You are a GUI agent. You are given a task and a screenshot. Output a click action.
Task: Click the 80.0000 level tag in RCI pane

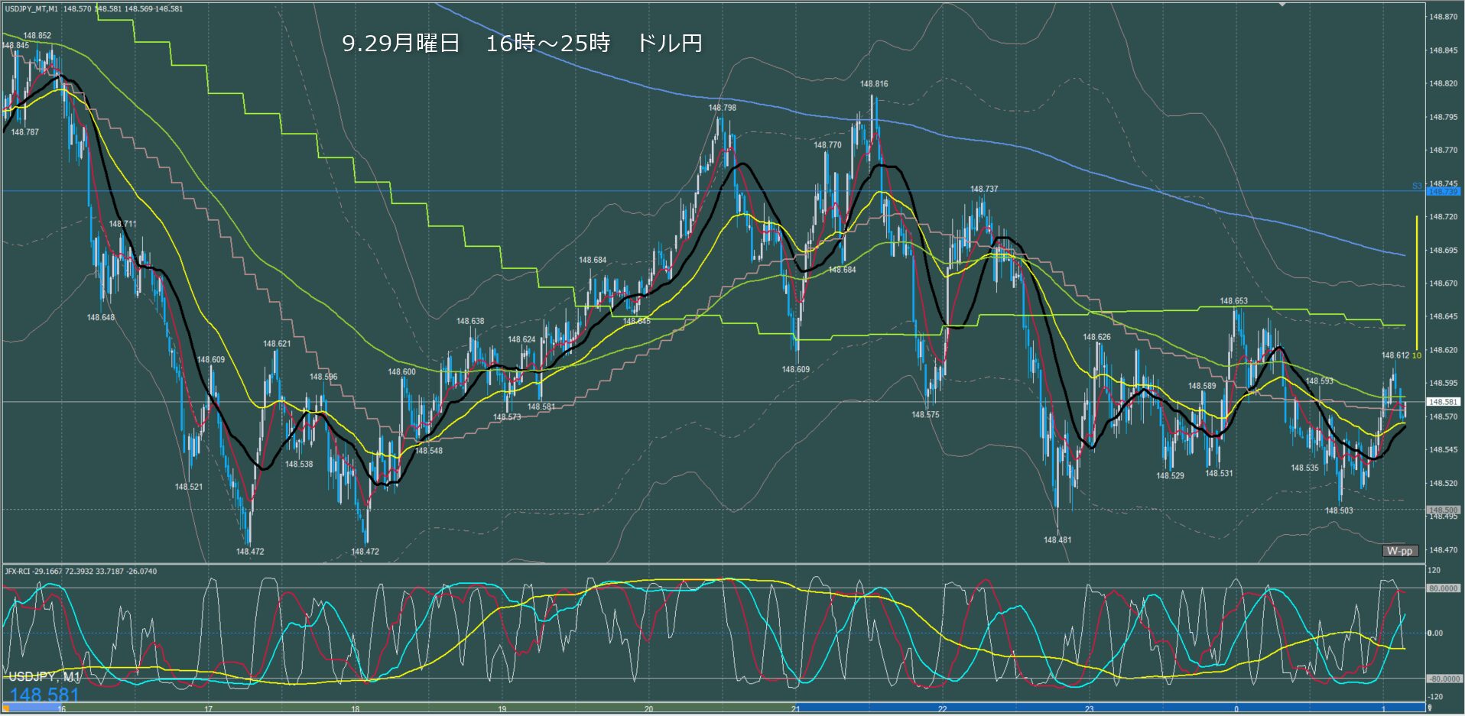[x=1443, y=588]
